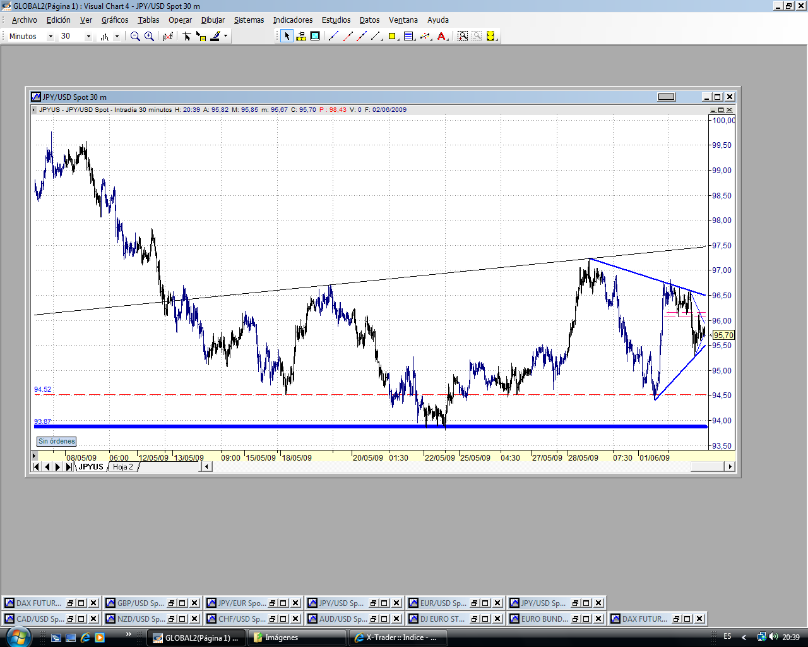This screenshot has height=647, width=808.
Task: Open the Minutos time unit dropdown
Action: (x=50, y=37)
